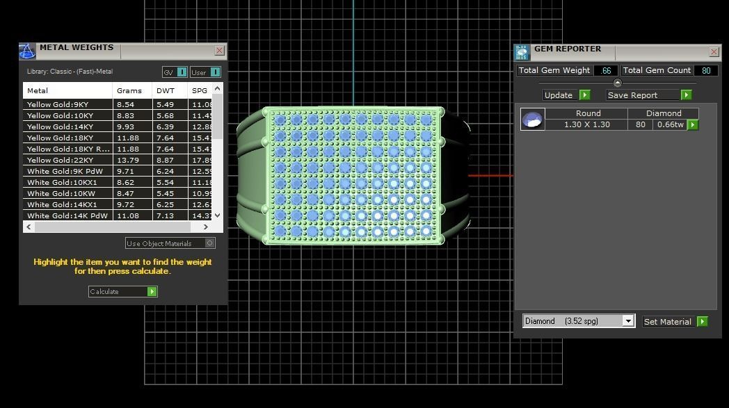Select the White Gold:14K PdW row
The image size is (729, 408).
pyautogui.click(x=118, y=215)
